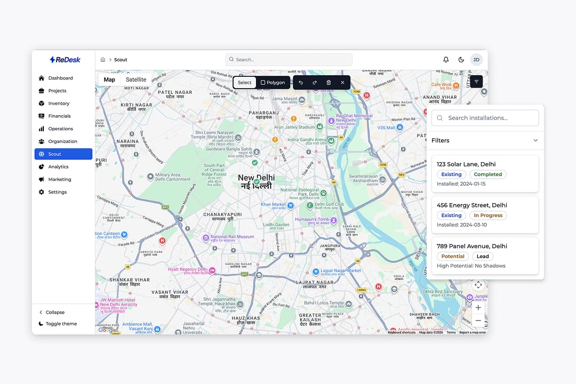The width and height of the screenshot is (576, 384).
Task: Click Existing tag on 123 Solar Lane
Action: [x=452, y=174]
